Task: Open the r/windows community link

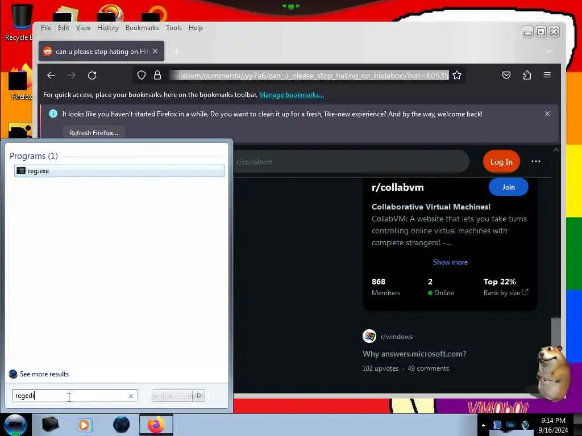Action: click(x=396, y=336)
